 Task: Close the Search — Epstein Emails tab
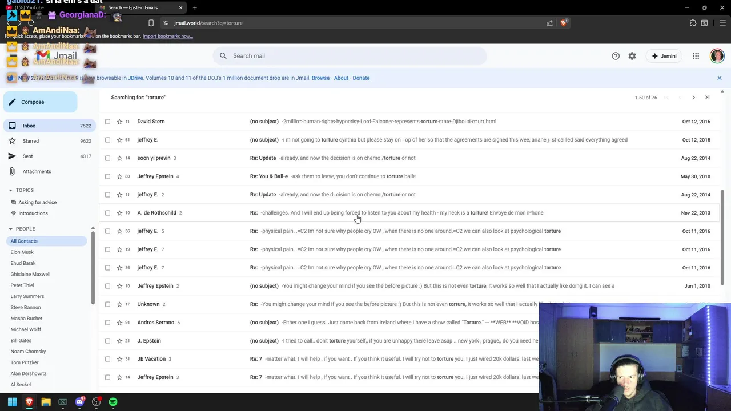click(x=180, y=7)
